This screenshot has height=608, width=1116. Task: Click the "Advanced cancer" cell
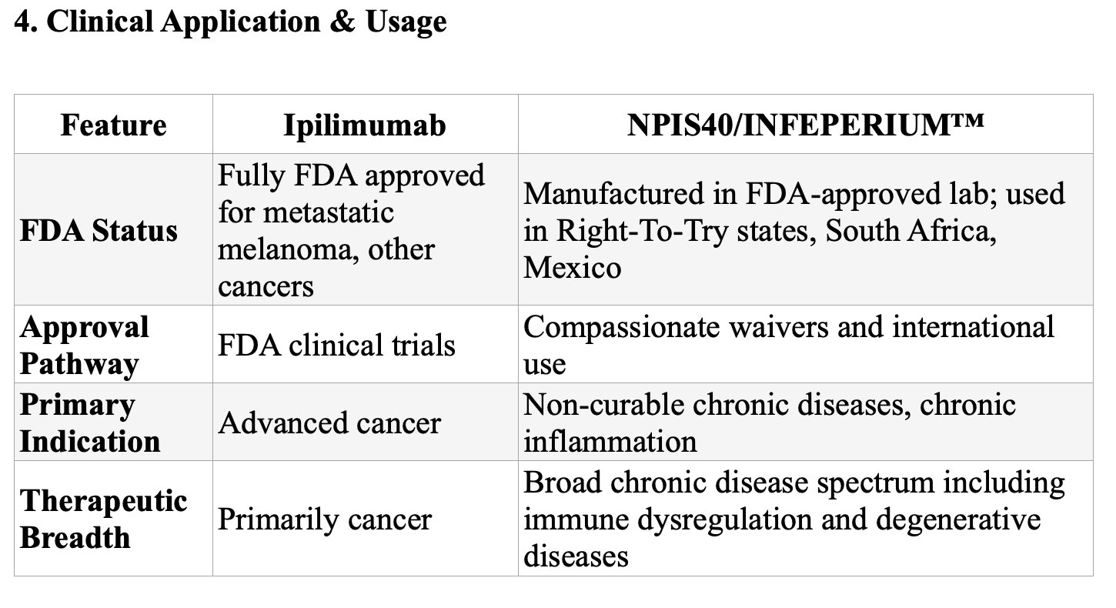coord(329,423)
